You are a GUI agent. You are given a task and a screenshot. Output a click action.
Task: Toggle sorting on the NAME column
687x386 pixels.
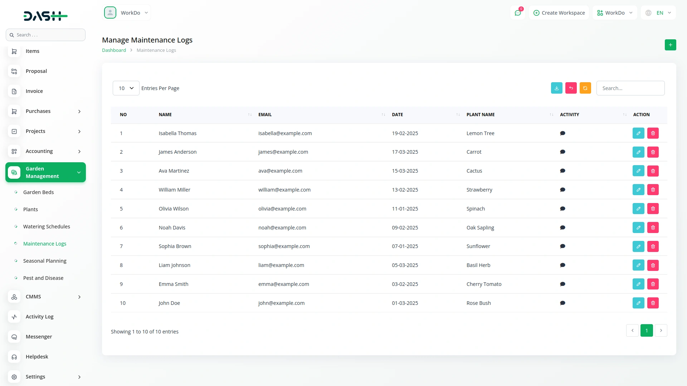coord(249,114)
